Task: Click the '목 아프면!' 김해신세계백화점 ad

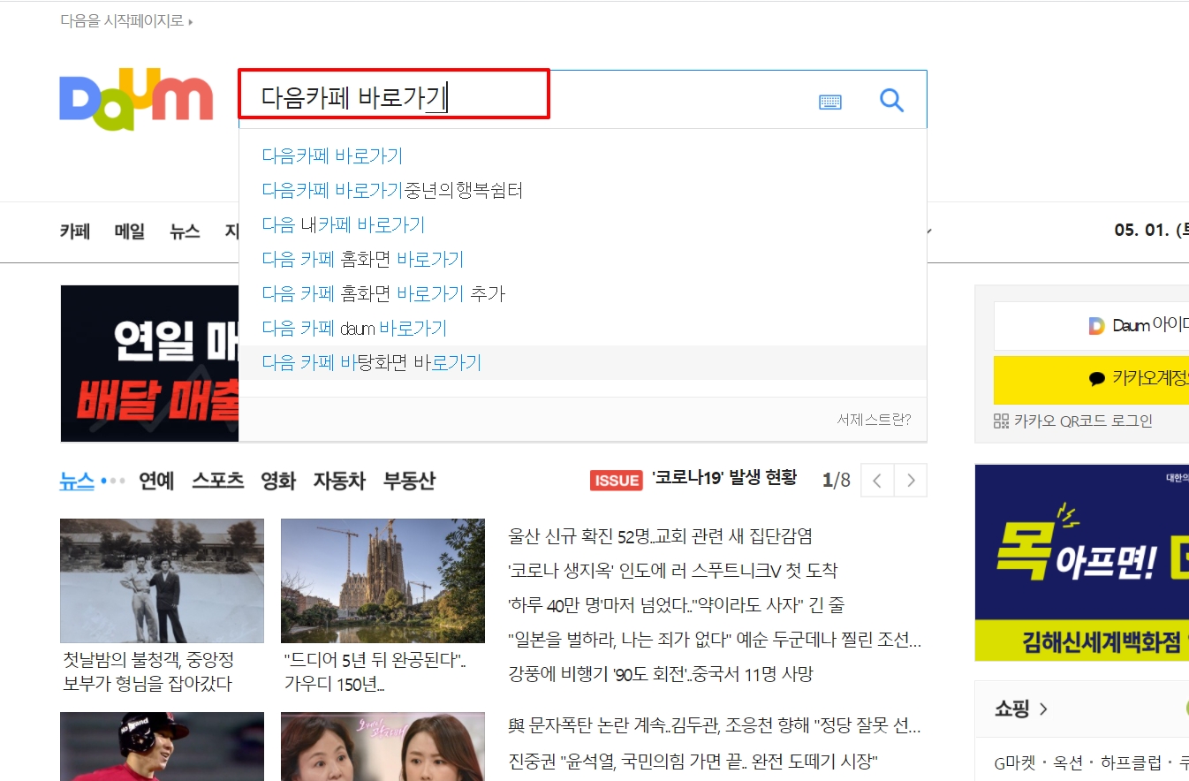Action: point(1082,562)
